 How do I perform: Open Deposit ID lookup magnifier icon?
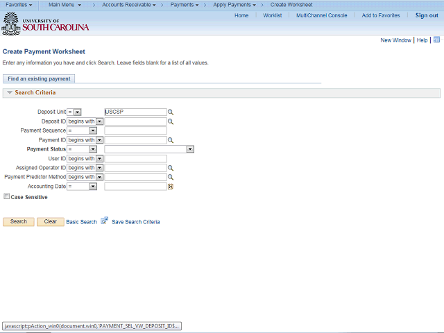point(171,121)
